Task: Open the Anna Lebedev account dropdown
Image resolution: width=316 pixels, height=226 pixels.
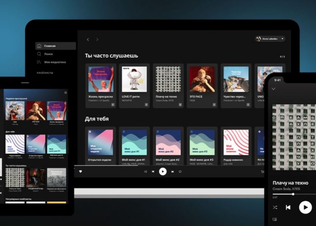Action: (270, 39)
